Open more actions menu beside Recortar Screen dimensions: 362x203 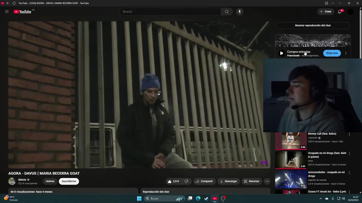tap(267, 181)
